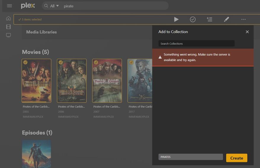Click IMMFAMILYPLEX under the 2017 movie

coord(139,117)
